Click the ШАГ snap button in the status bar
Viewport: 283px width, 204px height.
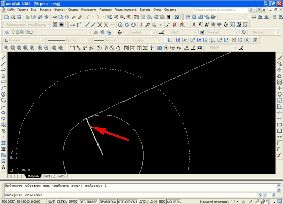coord(52,201)
